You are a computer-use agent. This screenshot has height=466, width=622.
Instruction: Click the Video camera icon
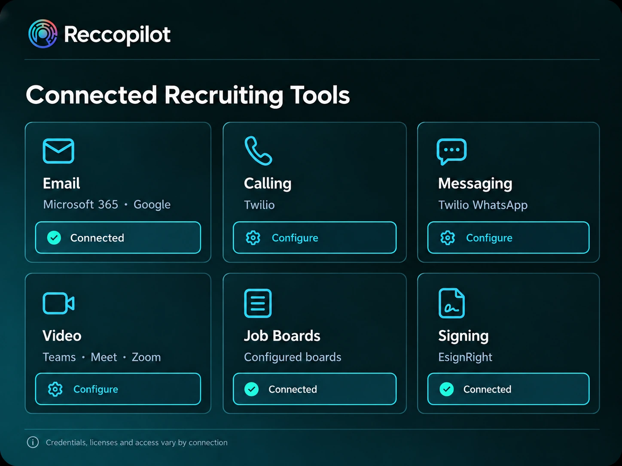point(58,303)
